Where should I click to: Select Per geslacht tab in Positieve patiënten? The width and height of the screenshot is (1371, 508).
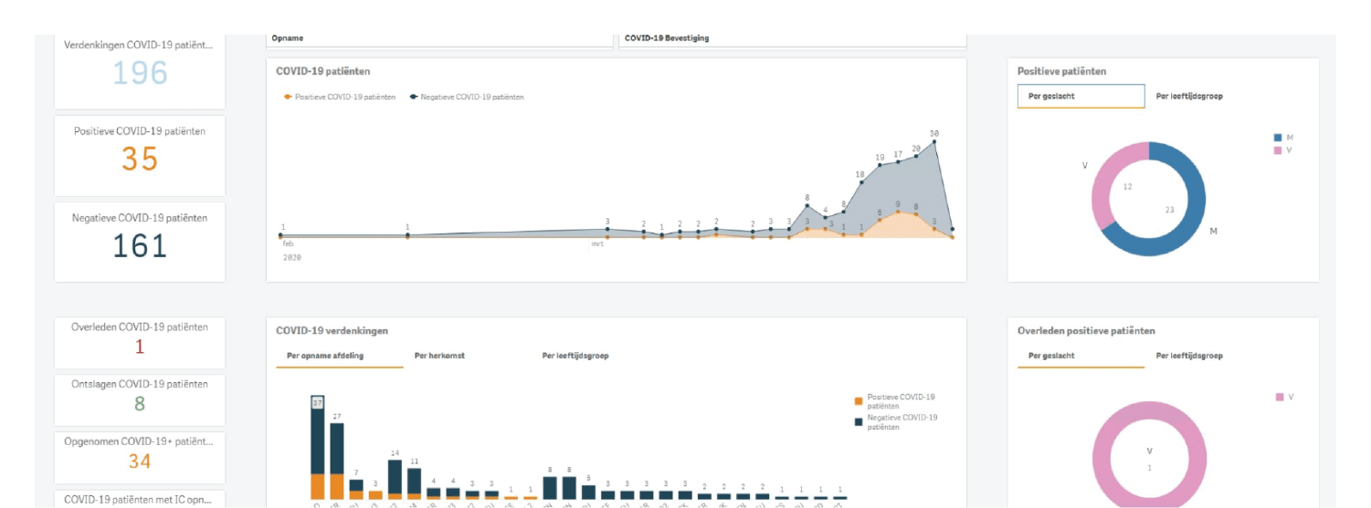(x=1081, y=96)
